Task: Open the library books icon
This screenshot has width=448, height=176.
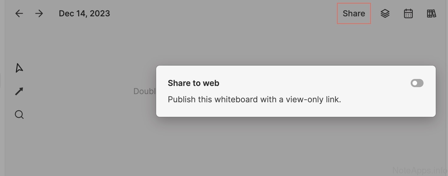Action: pyautogui.click(x=431, y=13)
